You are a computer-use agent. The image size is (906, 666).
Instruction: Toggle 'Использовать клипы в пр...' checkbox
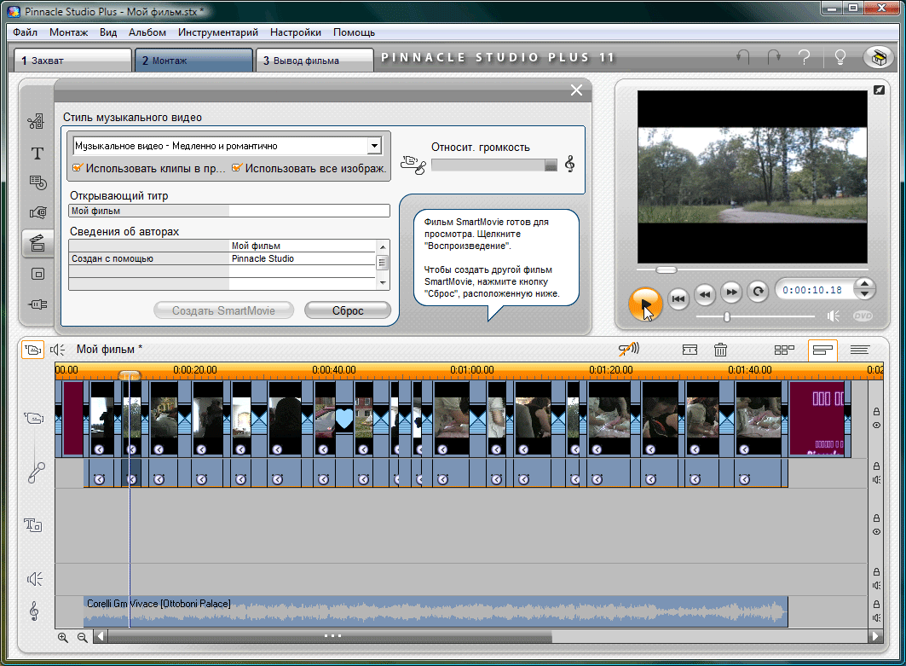click(x=77, y=168)
